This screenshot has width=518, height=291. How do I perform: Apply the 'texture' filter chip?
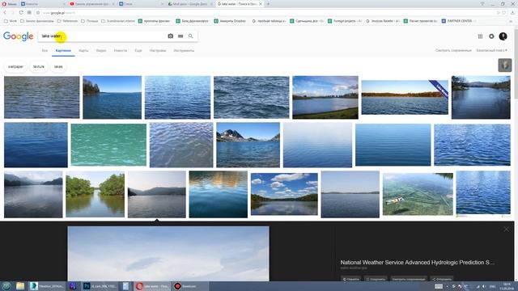click(x=39, y=66)
